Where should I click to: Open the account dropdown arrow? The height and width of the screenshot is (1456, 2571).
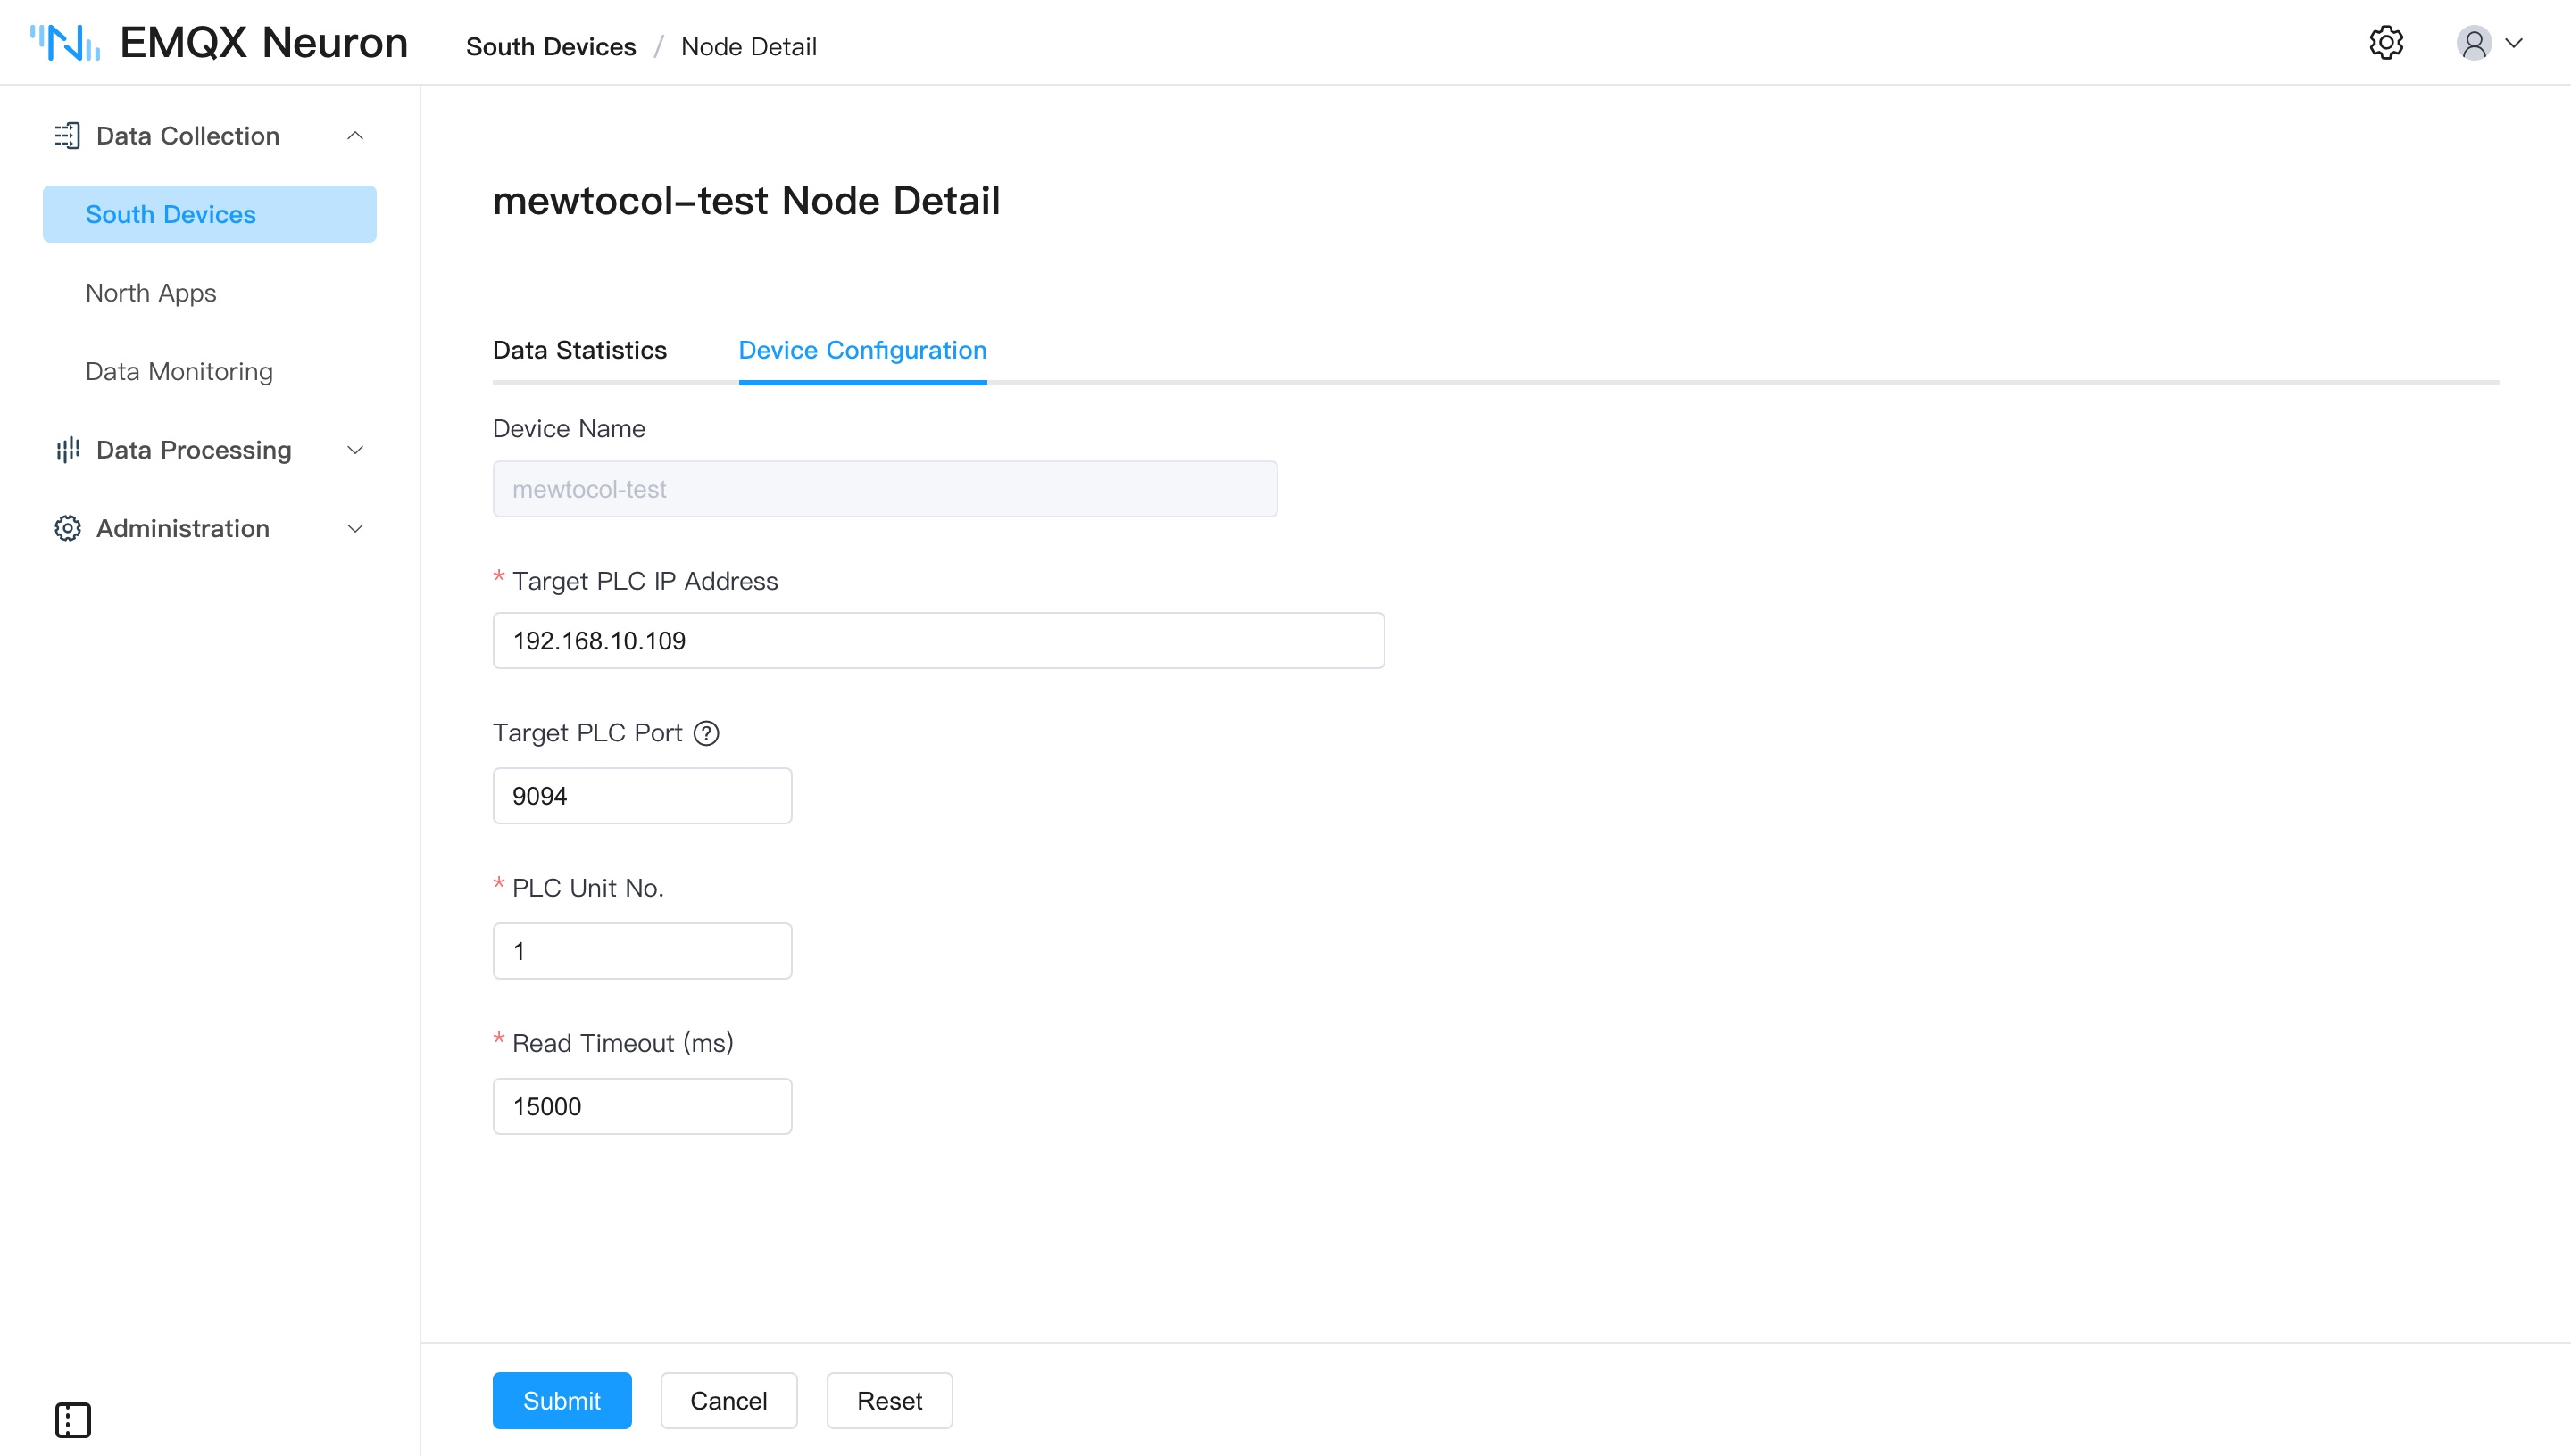pyautogui.click(x=2514, y=43)
